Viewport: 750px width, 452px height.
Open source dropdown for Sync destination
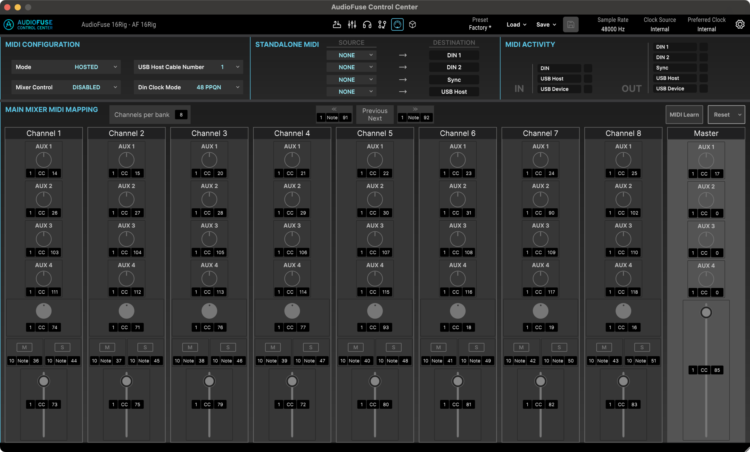tap(351, 80)
